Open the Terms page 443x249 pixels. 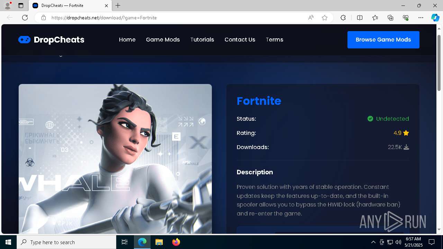(x=274, y=40)
